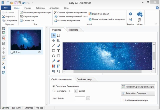
Task: Open background color picker ellipsis button
Action: [88, 98]
